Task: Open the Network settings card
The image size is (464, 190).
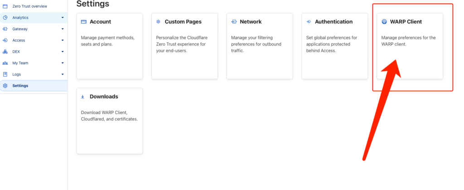Action: coord(260,46)
